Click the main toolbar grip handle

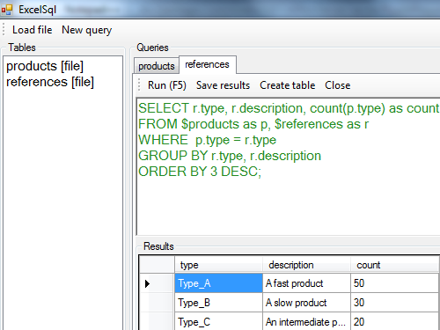pyautogui.click(x=4, y=30)
